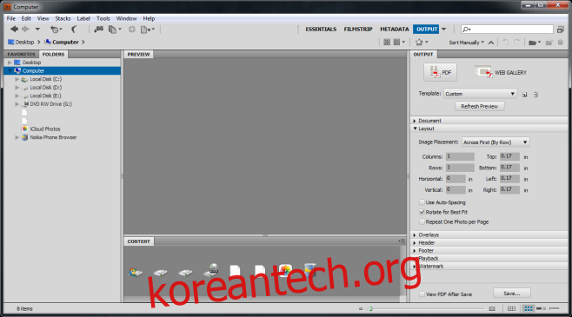Select the Web Gallery output icon
This screenshot has width=572, height=317.
[x=501, y=72]
